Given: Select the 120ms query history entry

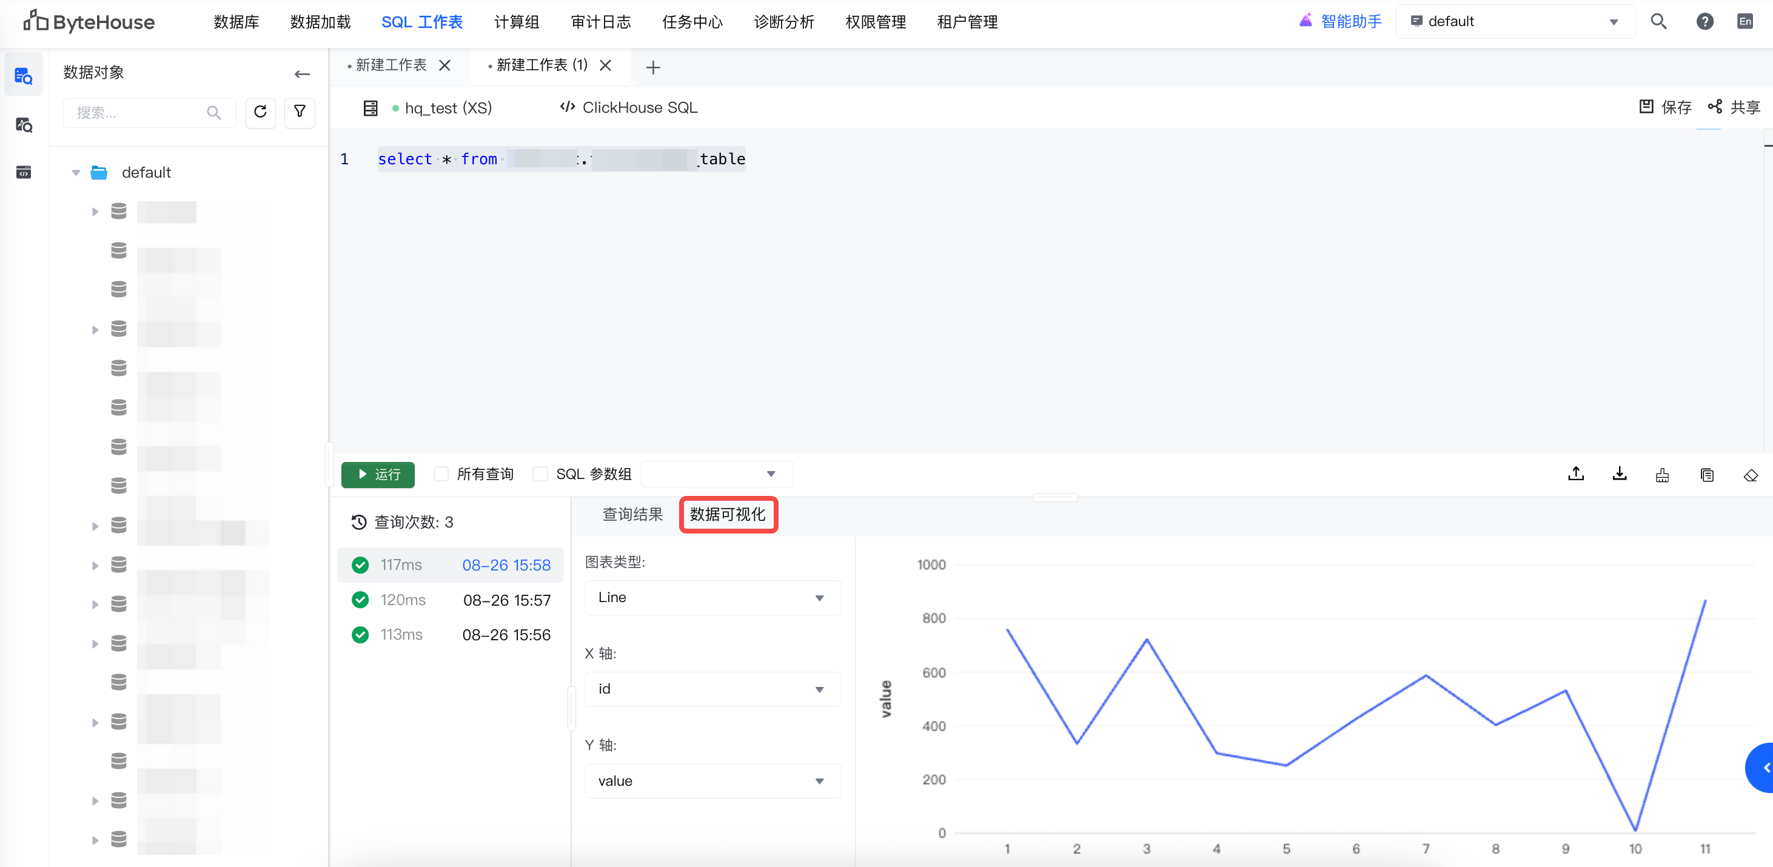Looking at the screenshot, I should (x=451, y=600).
